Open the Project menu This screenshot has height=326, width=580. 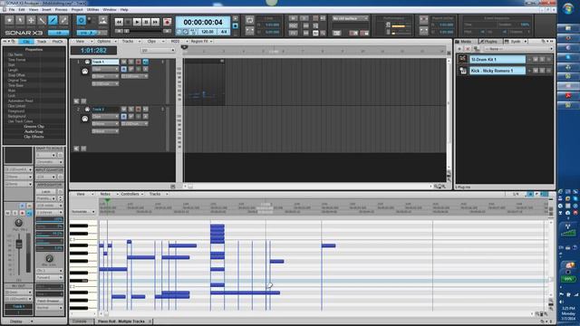coord(77,10)
